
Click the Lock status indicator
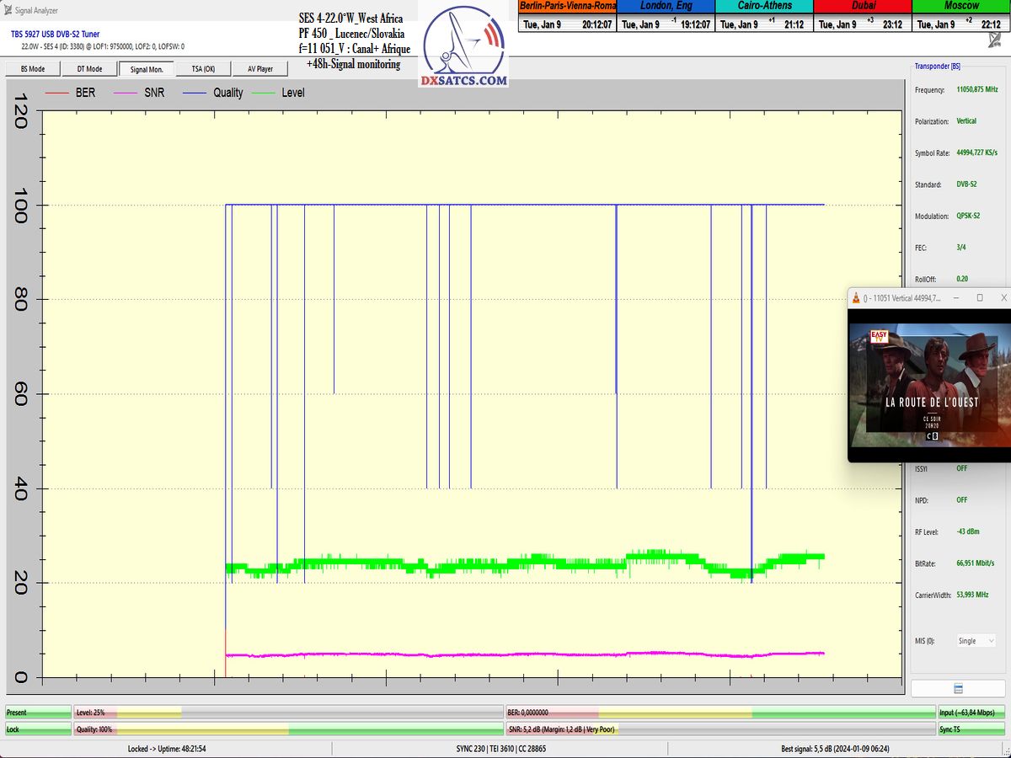click(38, 729)
